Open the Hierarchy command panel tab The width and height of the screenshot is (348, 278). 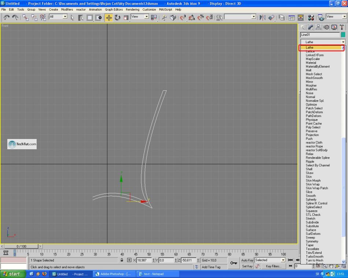click(318, 27)
